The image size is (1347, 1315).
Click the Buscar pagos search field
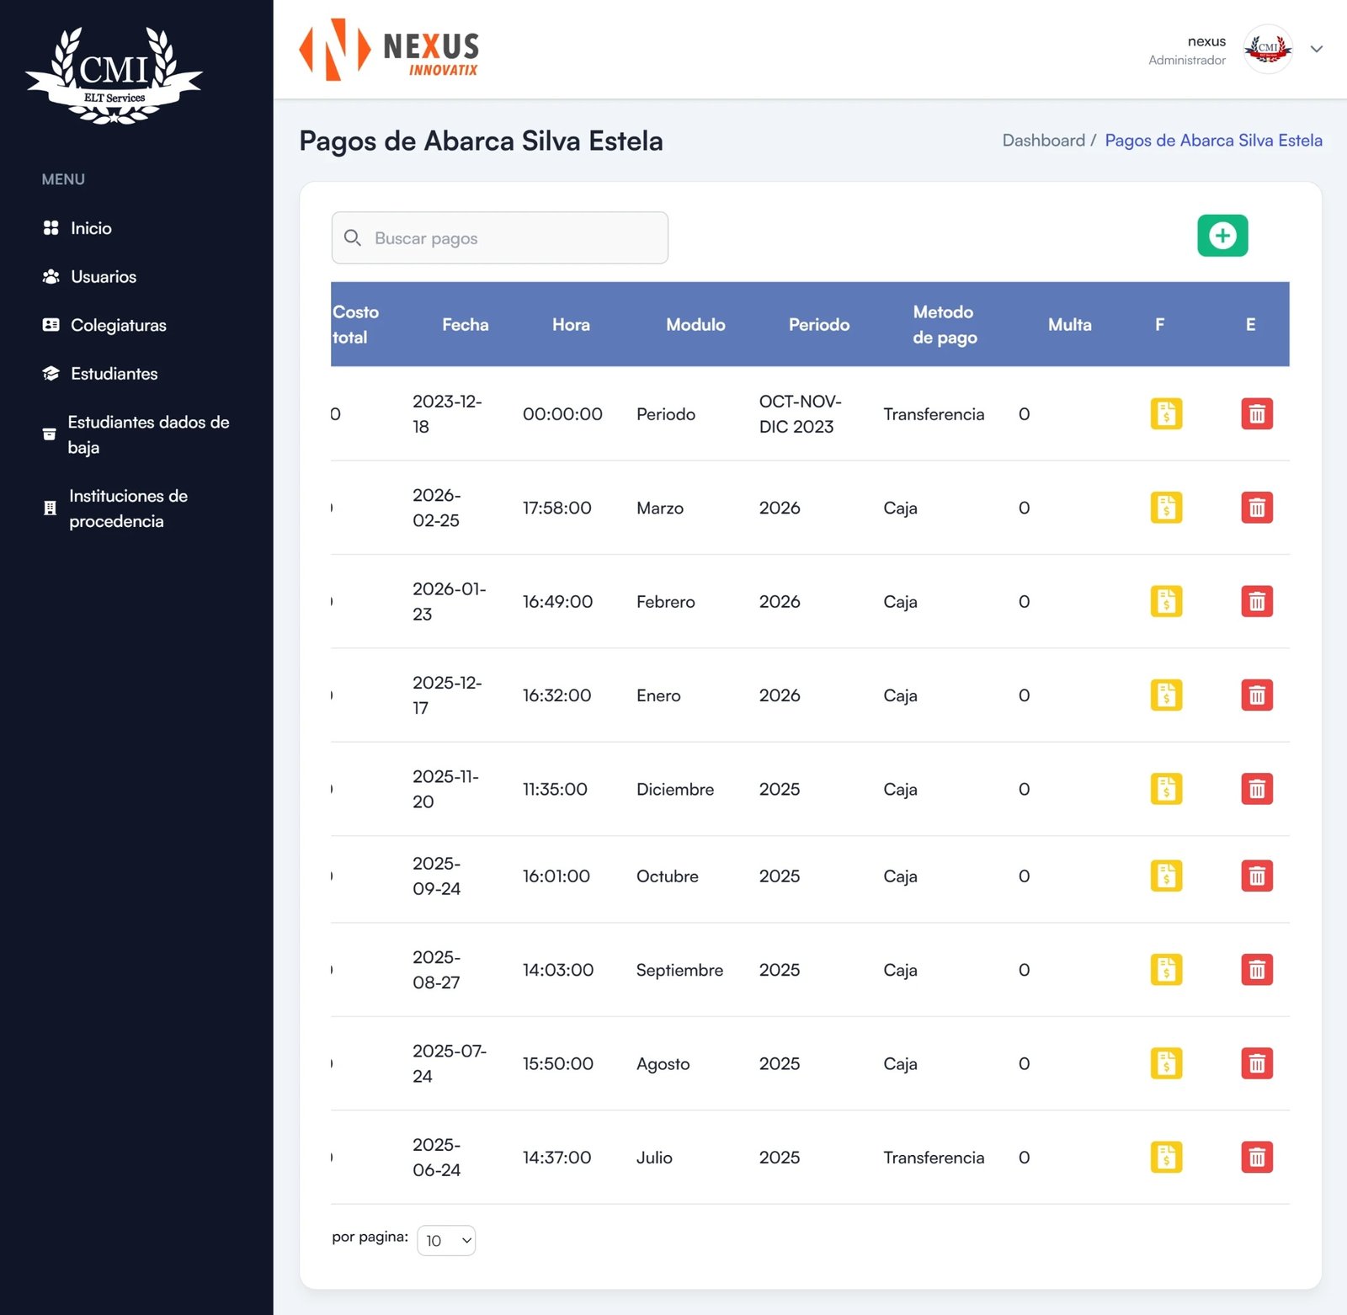pyautogui.click(x=500, y=238)
